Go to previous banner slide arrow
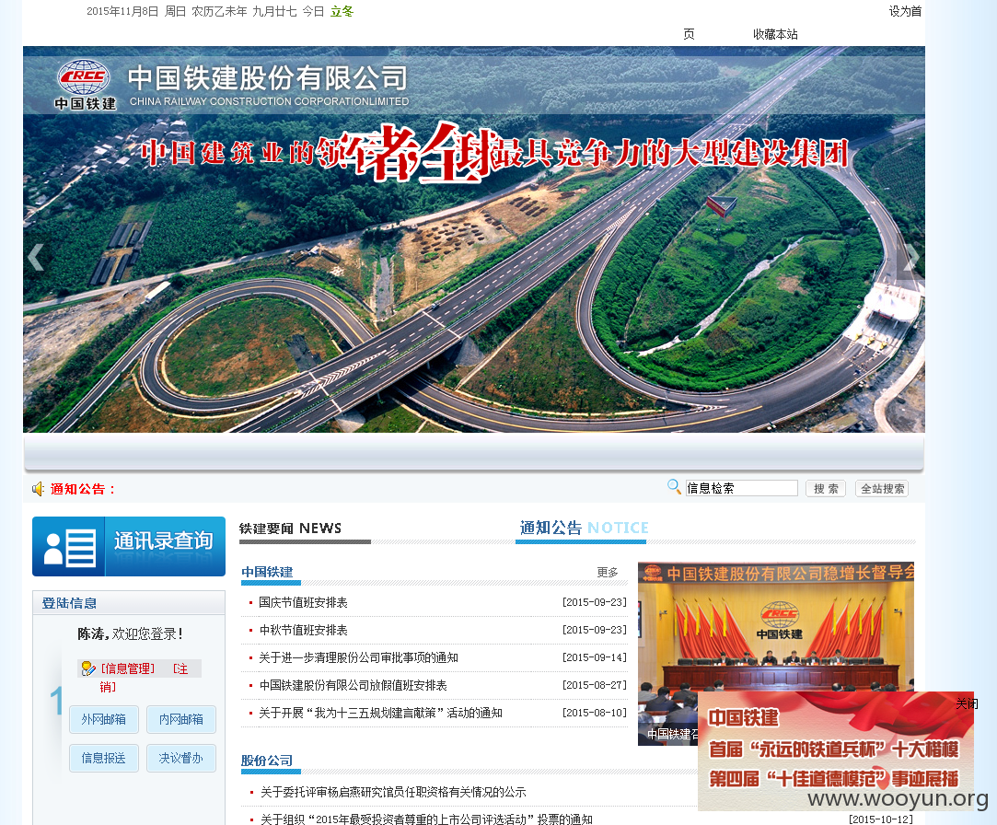 click(x=36, y=257)
